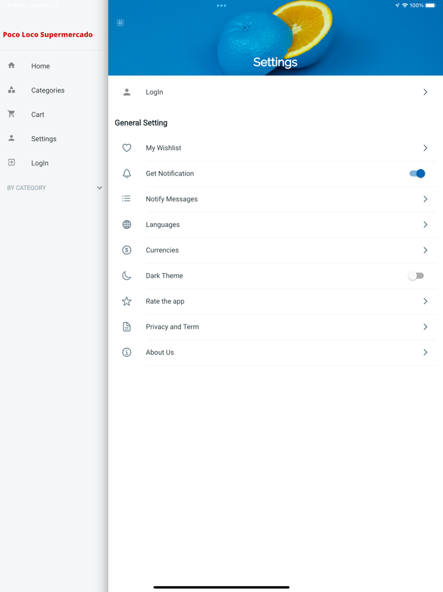Viewport: 443px width, 592px height.
Task: Click the moon icon for Dark Theme
Action: [x=127, y=276]
